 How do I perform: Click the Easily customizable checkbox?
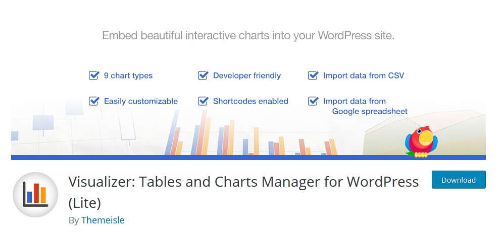coord(94,101)
